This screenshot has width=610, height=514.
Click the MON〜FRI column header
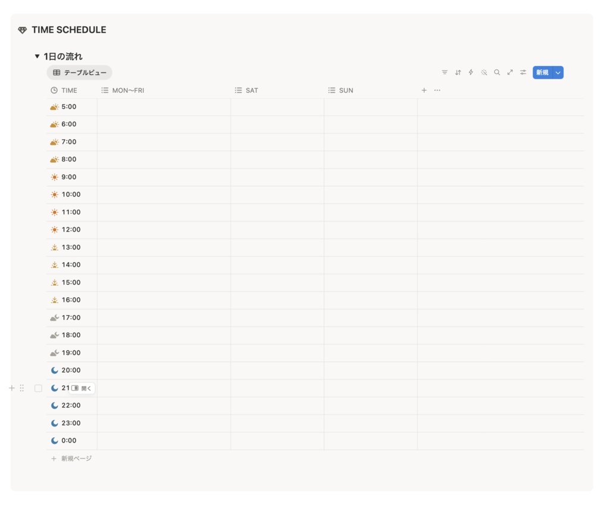click(x=164, y=91)
